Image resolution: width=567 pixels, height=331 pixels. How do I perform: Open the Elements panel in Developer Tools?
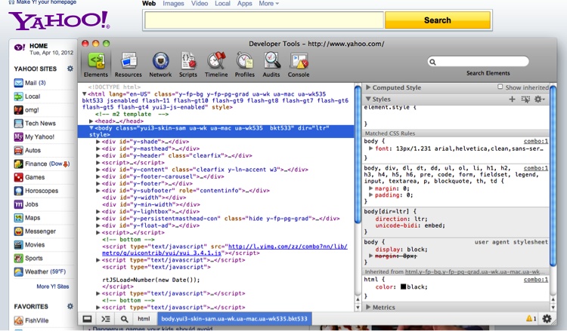pyautogui.click(x=96, y=64)
